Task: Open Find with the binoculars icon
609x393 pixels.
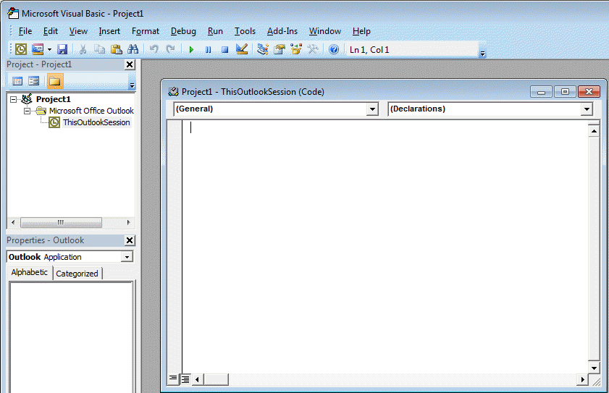Action: pos(133,49)
